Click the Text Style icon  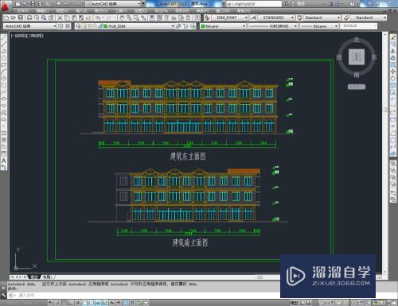tap(207, 17)
